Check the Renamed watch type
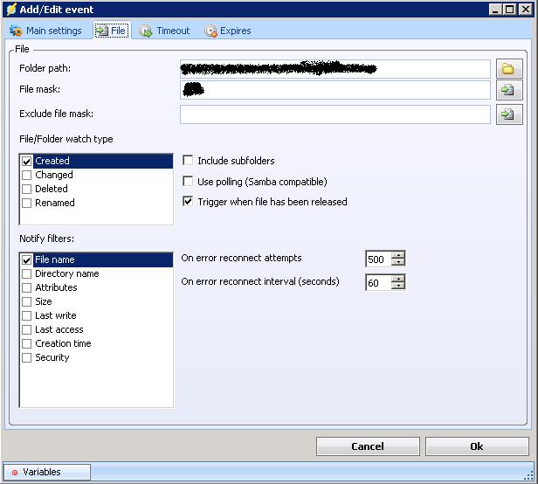538x484 pixels. 26,204
